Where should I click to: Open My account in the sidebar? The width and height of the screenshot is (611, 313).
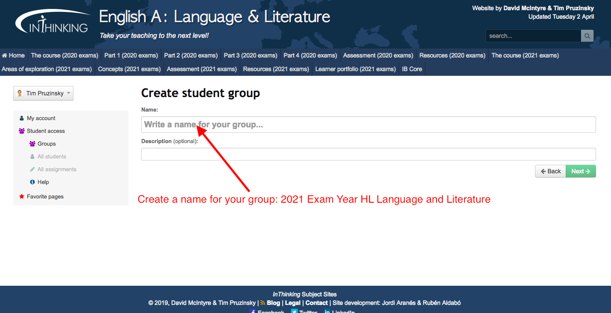tap(41, 118)
